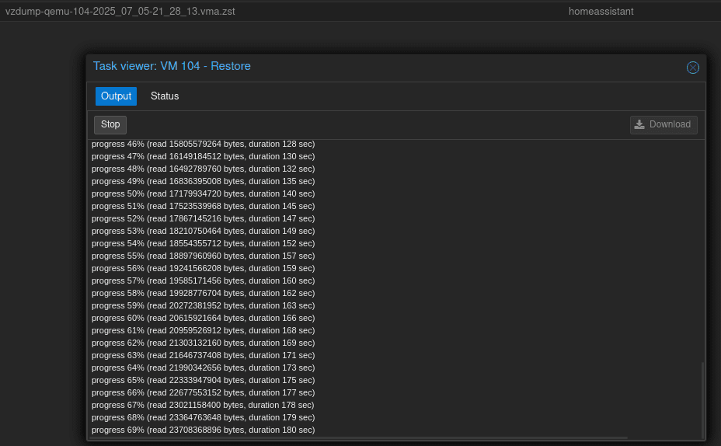Screen dimensions: 721x446
Task: Stop the running restore task
Action: (x=110, y=124)
